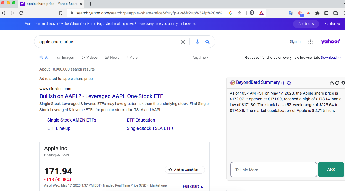Start voice search with the microphone icon

point(197,42)
